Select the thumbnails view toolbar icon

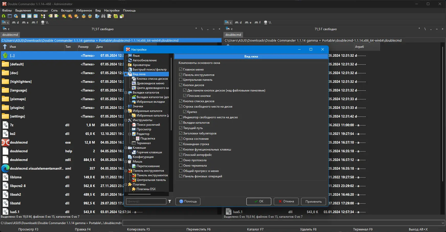36,16
